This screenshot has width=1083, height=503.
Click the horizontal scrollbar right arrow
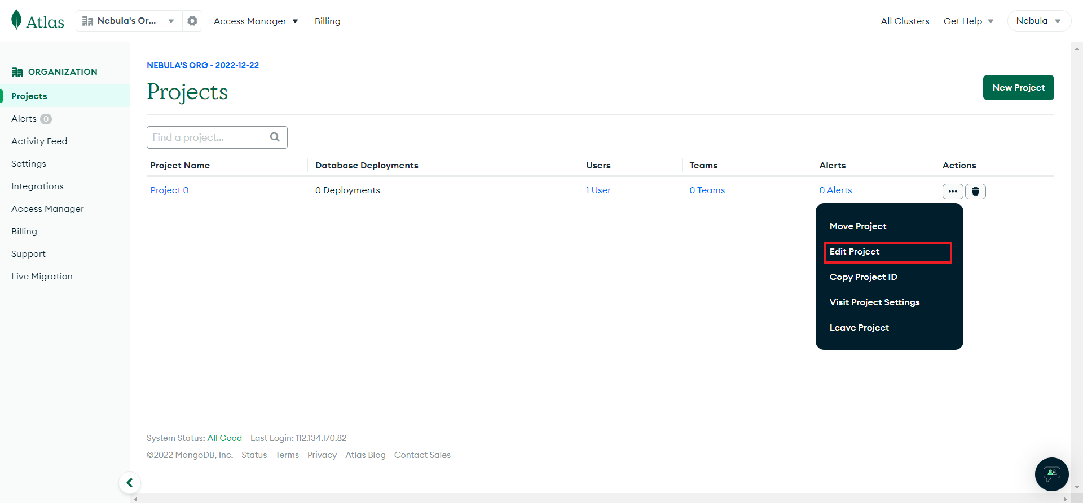point(1065,498)
